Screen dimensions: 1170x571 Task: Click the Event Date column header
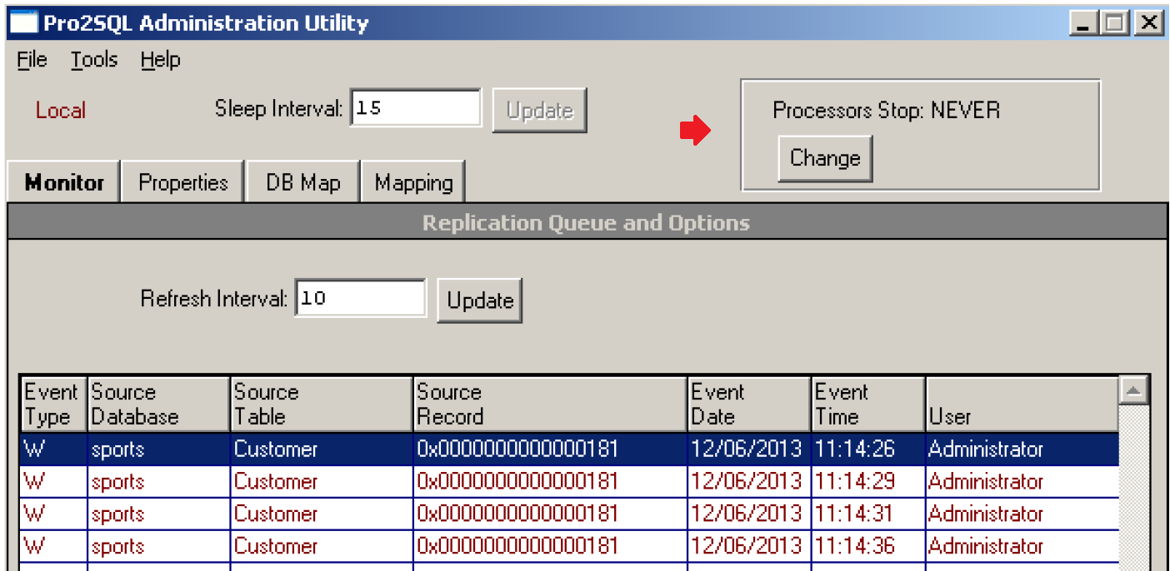pyautogui.click(x=748, y=404)
